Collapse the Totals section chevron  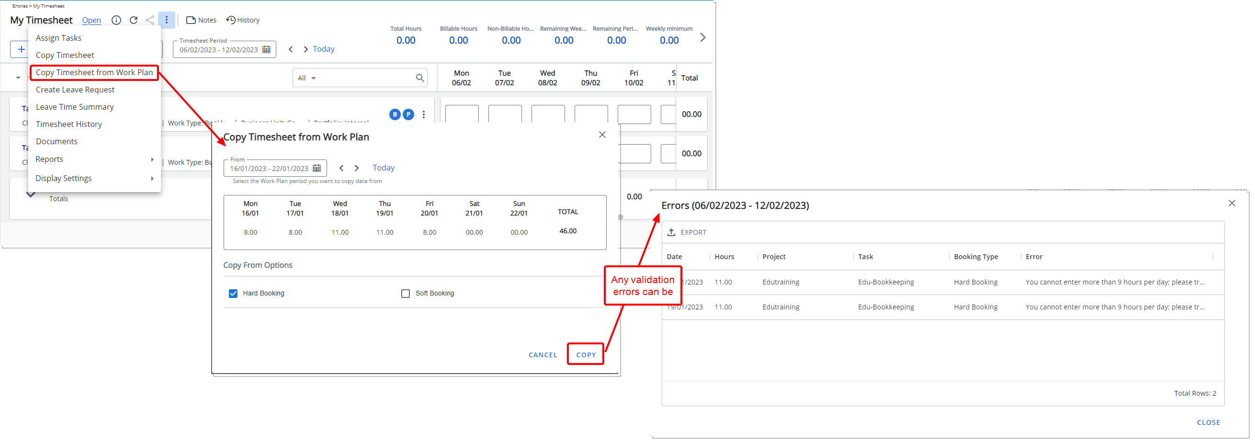tap(31, 195)
